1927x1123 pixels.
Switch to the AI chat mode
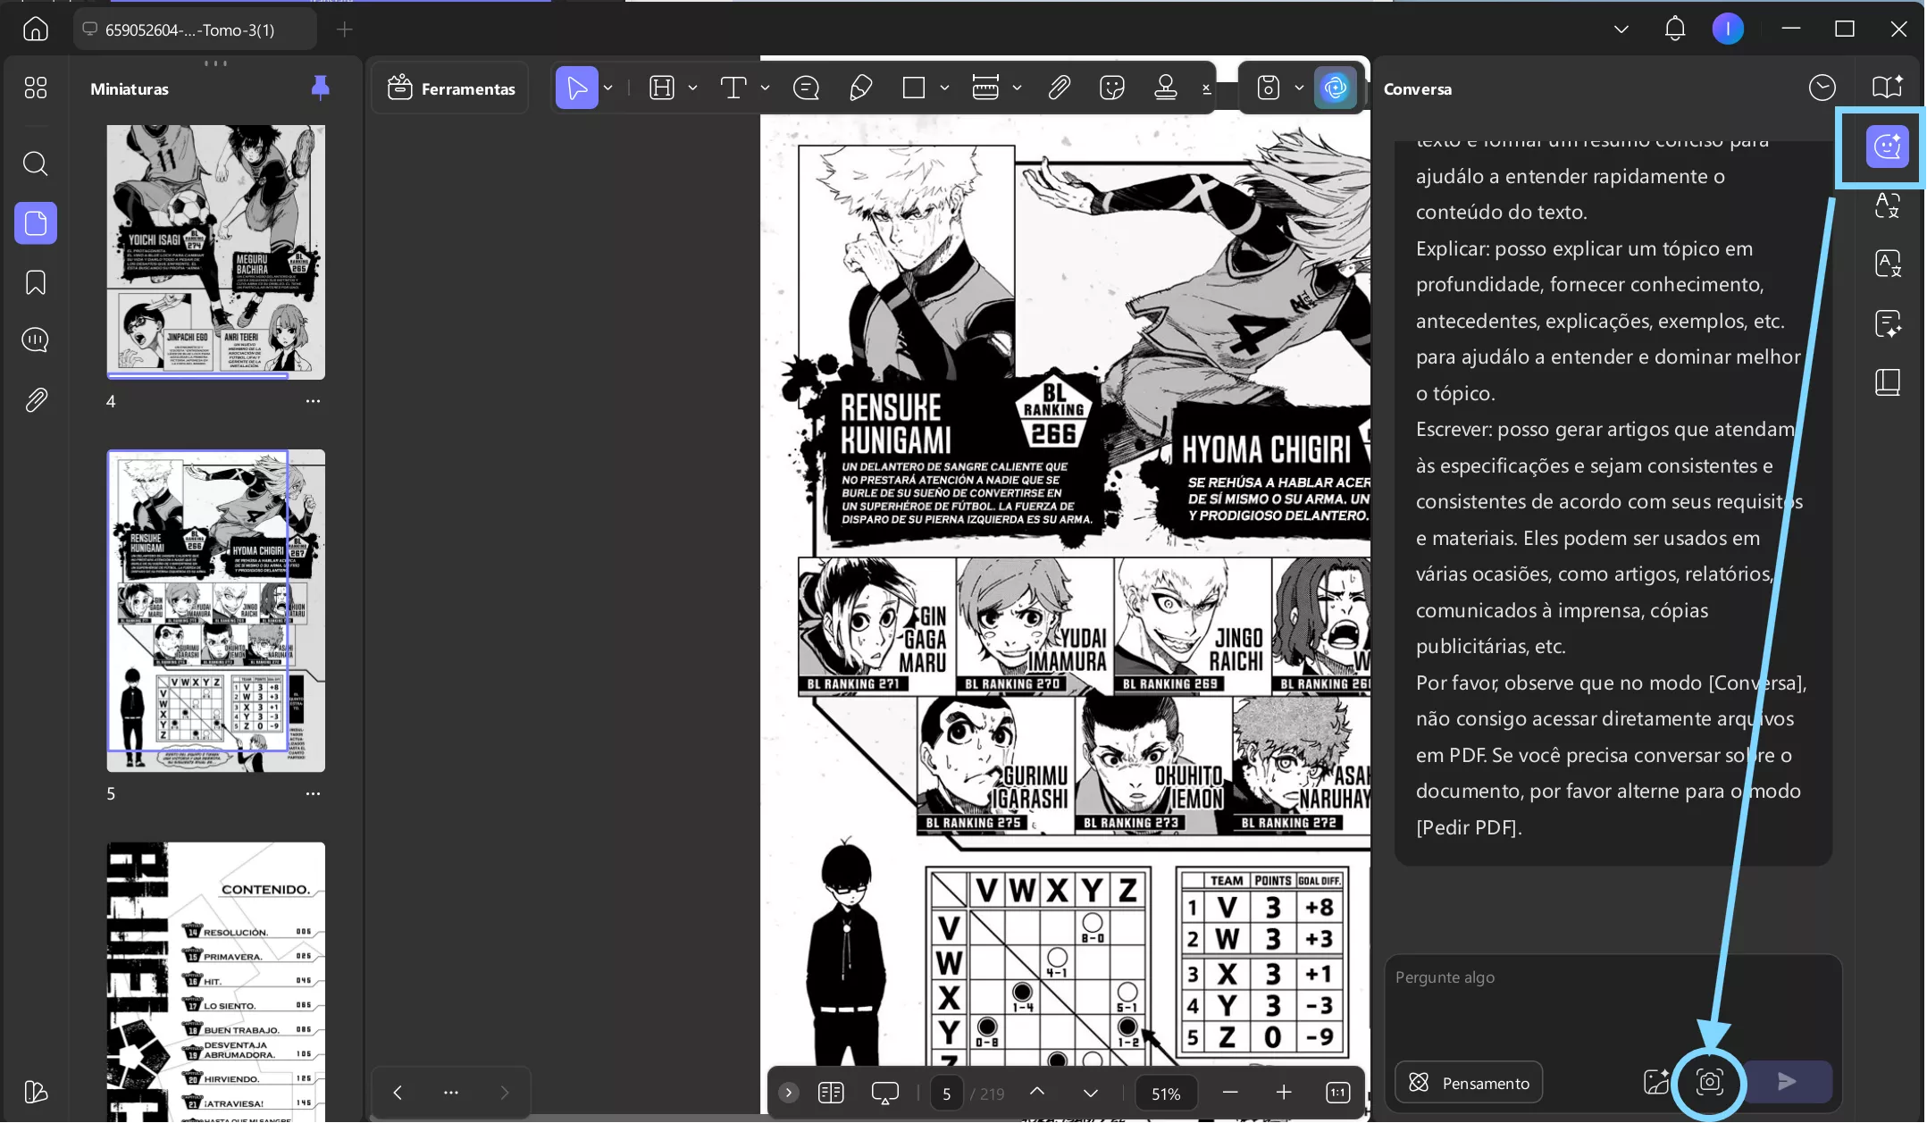[1887, 147]
